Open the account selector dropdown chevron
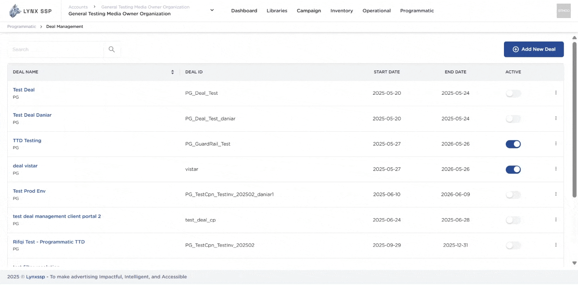 click(x=211, y=10)
